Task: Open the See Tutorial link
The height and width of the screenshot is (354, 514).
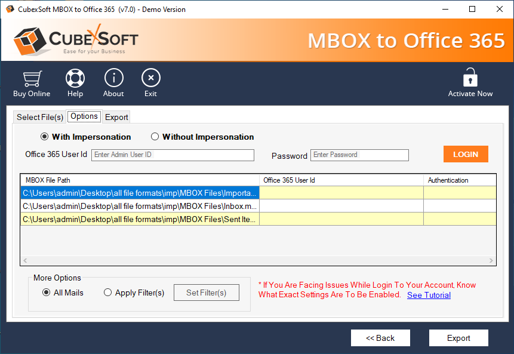Action: coord(429,295)
